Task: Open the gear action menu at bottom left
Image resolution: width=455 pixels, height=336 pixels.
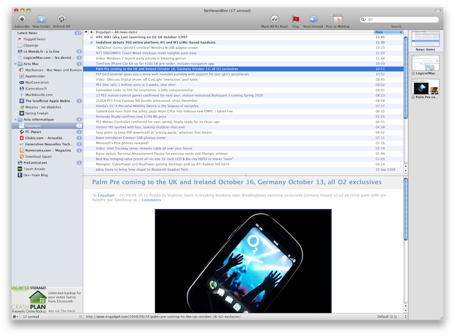Action: pos(15,316)
